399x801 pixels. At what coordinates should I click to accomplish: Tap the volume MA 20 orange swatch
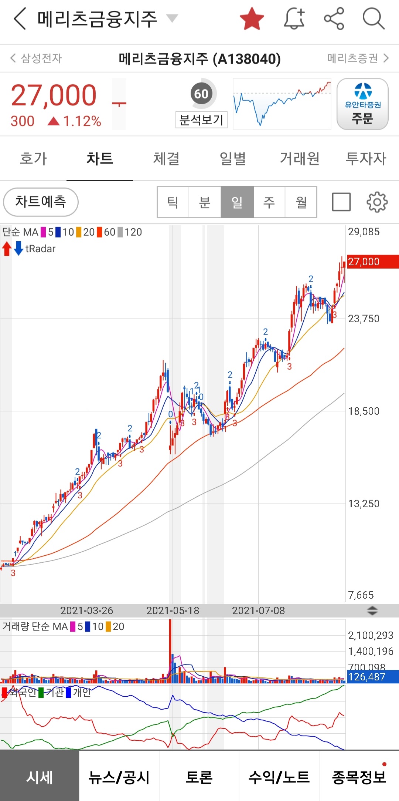click(x=108, y=626)
